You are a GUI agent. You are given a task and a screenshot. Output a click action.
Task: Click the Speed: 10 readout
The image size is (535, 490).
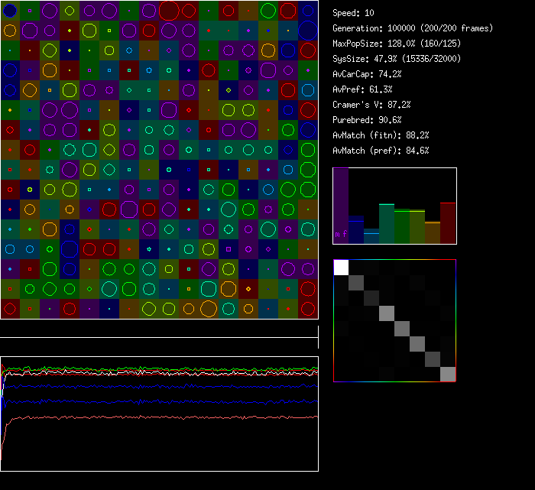point(353,13)
